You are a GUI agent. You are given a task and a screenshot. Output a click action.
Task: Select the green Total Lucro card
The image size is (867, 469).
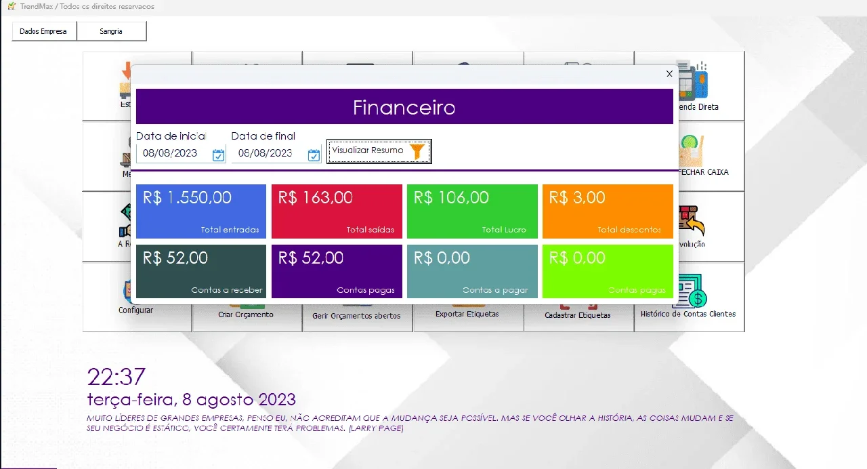472,211
